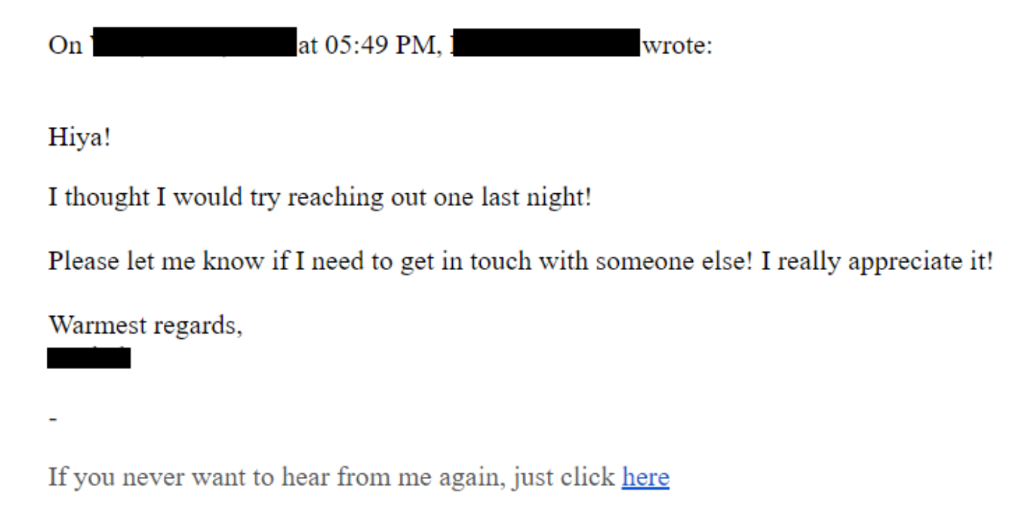Click the word "wrote:" in the header

[678, 45]
